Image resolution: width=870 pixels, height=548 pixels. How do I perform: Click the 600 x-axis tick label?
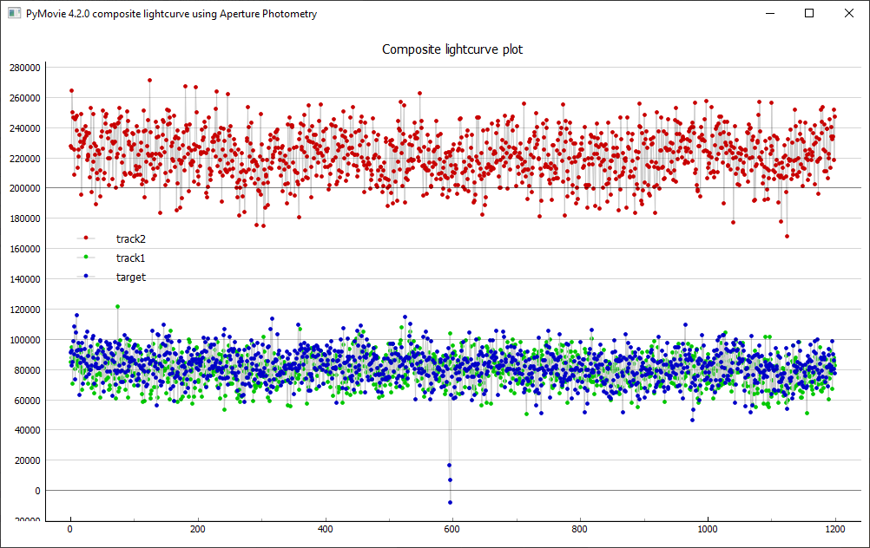[x=452, y=529]
